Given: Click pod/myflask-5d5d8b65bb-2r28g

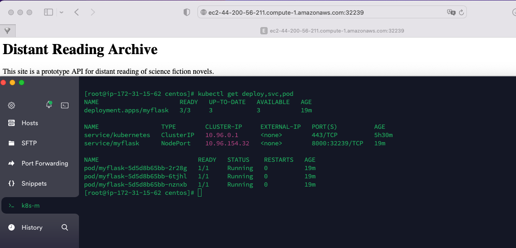Looking at the screenshot, I should tap(135, 168).
